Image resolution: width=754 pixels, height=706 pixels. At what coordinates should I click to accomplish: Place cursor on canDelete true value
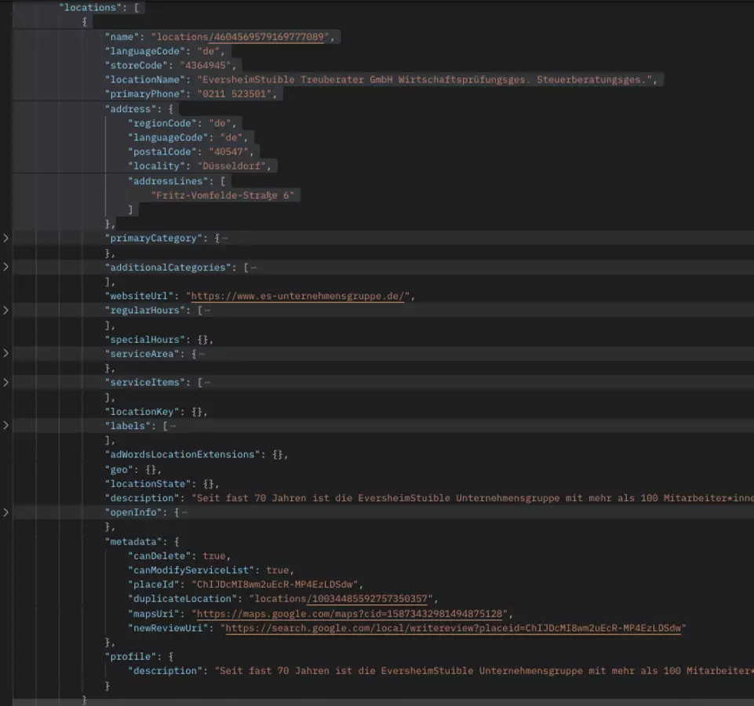(215, 555)
